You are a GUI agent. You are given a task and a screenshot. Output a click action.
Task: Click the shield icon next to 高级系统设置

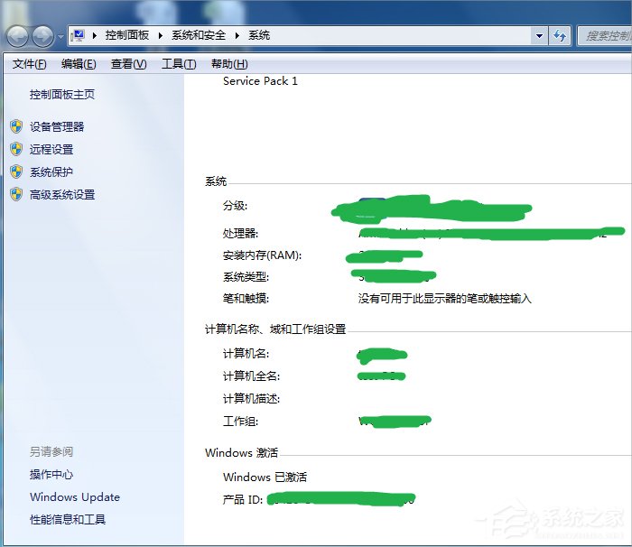pyautogui.click(x=15, y=195)
